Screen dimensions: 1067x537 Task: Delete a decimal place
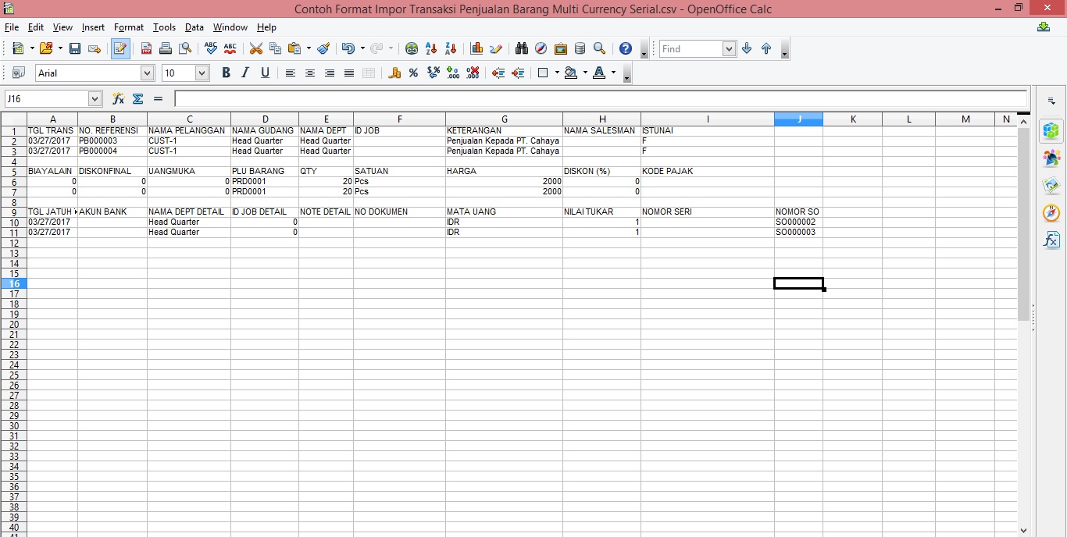(x=473, y=73)
